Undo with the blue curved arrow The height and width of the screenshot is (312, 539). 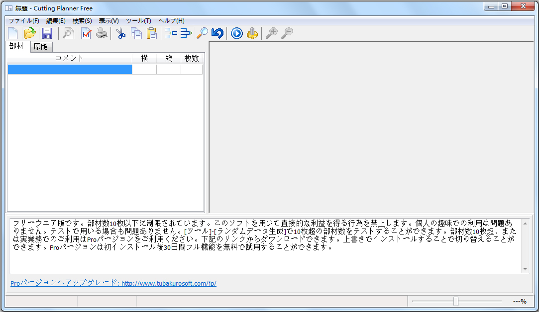point(217,33)
